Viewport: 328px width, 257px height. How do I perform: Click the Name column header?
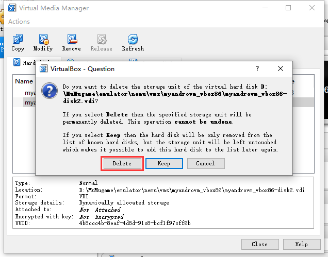24,81
